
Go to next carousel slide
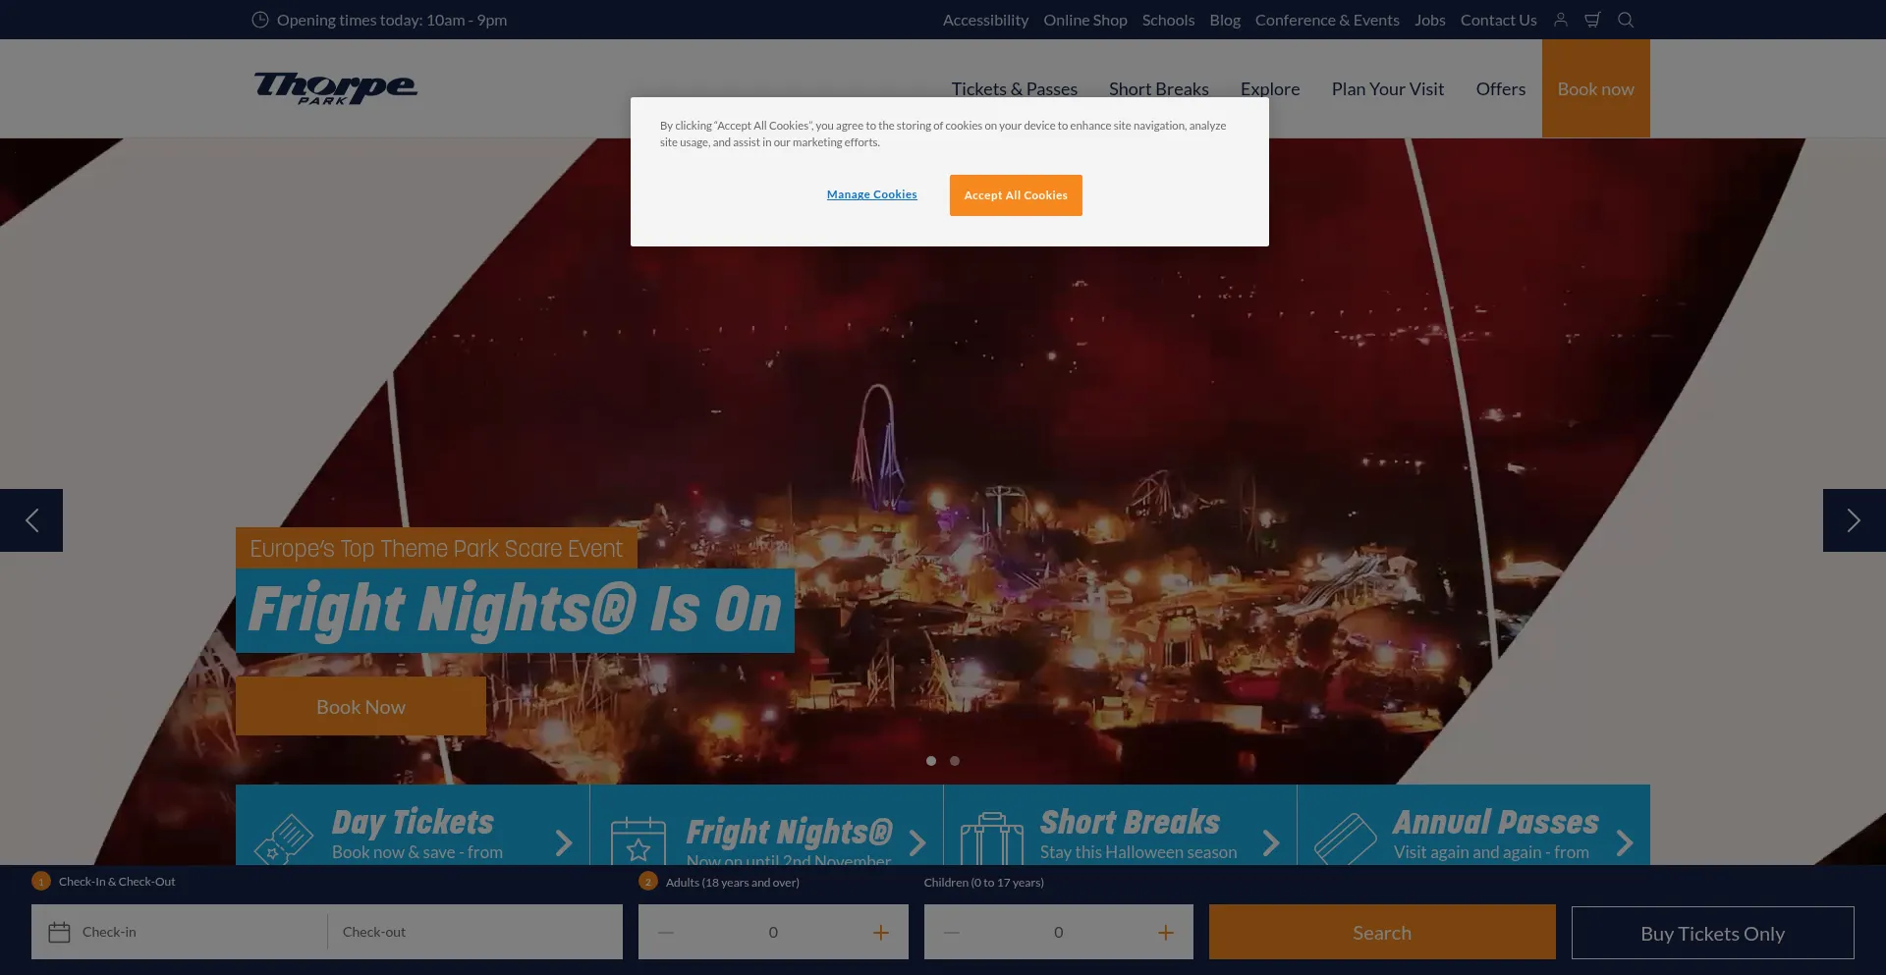tap(1855, 520)
